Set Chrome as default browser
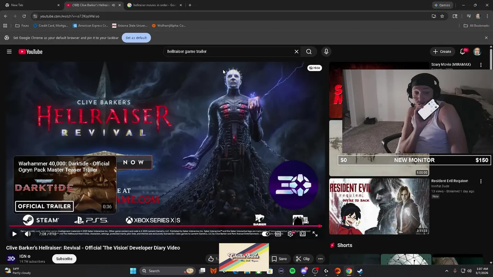 point(136,38)
